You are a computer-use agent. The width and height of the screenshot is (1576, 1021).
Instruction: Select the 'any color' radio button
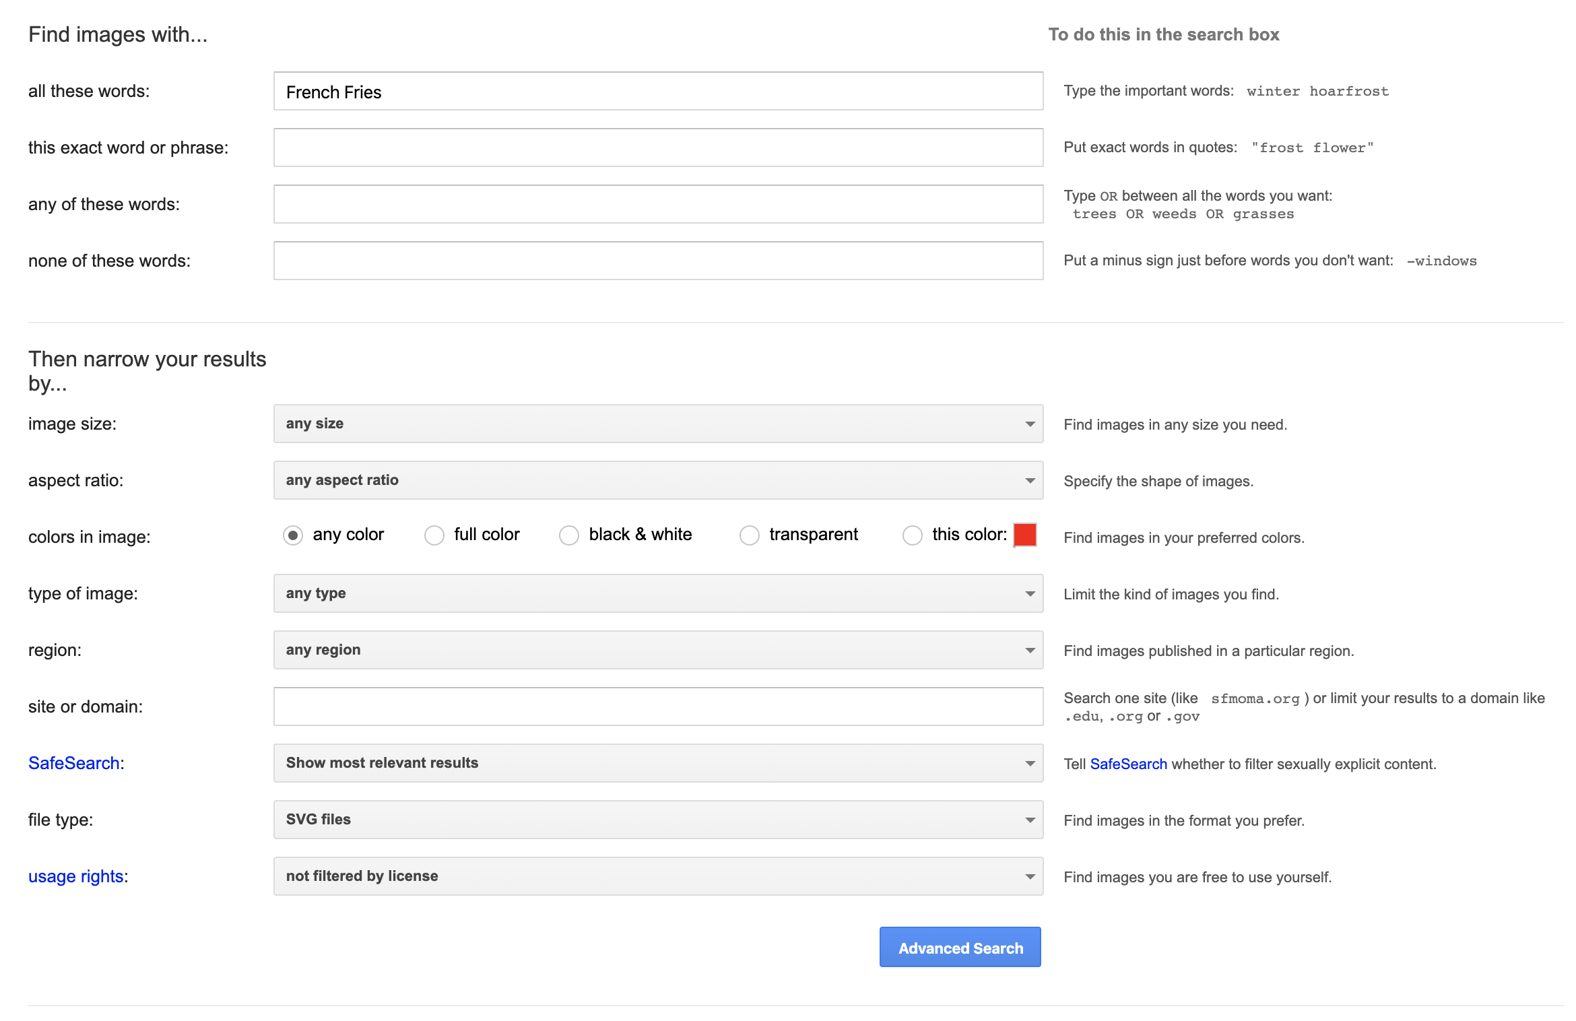click(x=292, y=535)
